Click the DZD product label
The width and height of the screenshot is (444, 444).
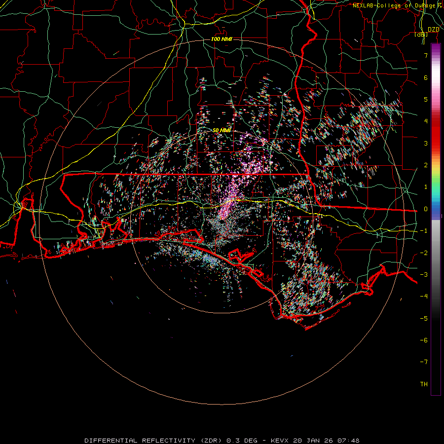coord(433,29)
